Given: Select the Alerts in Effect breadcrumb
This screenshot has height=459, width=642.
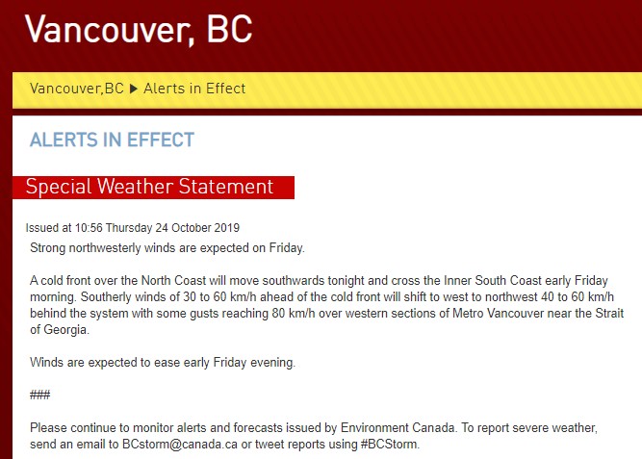Looking at the screenshot, I should pos(194,89).
